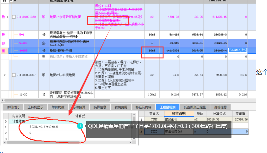Viewport: 267px width, 153px height.
Task: Click the 内容说明 column header
Action: tap(19, 116)
